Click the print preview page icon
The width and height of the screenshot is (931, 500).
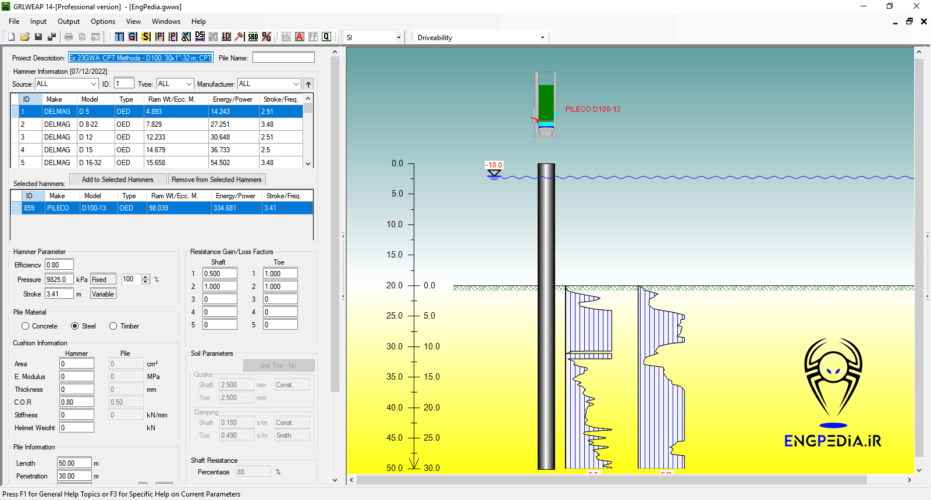82,37
